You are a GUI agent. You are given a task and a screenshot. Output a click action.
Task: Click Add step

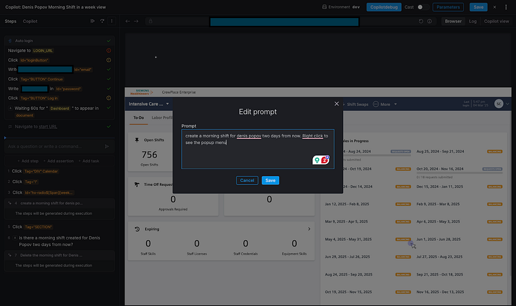click(x=28, y=161)
